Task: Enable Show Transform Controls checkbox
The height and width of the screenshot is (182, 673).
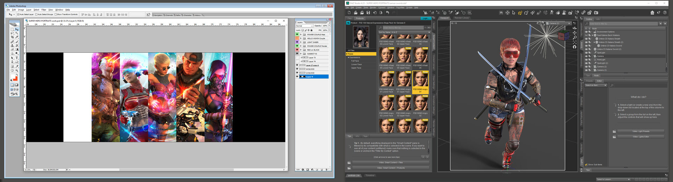Action: point(56,15)
